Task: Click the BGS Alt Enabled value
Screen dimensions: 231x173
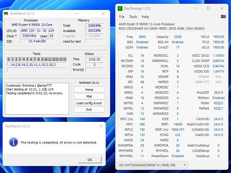Action: pyautogui.click(x=178, y=42)
